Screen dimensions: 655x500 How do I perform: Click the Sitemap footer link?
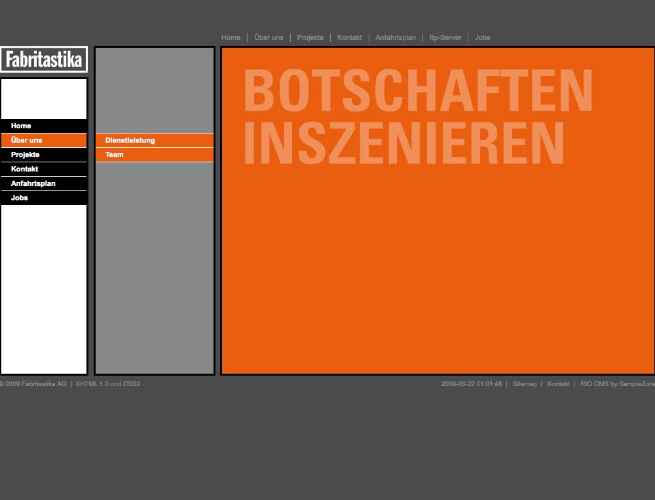pos(525,384)
